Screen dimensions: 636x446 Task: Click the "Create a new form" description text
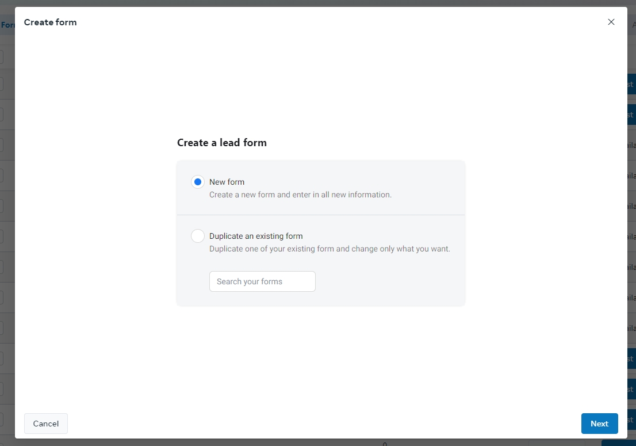point(300,195)
